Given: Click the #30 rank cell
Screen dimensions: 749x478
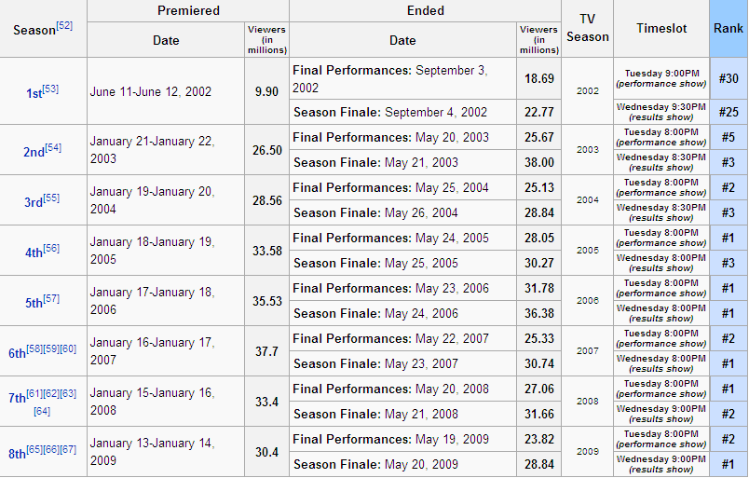Looking at the screenshot, I should tap(728, 78).
